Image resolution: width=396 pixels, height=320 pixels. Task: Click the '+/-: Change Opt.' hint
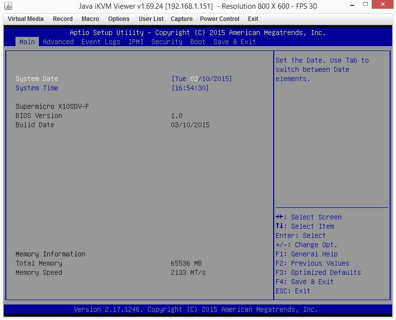pyautogui.click(x=306, y=245)
